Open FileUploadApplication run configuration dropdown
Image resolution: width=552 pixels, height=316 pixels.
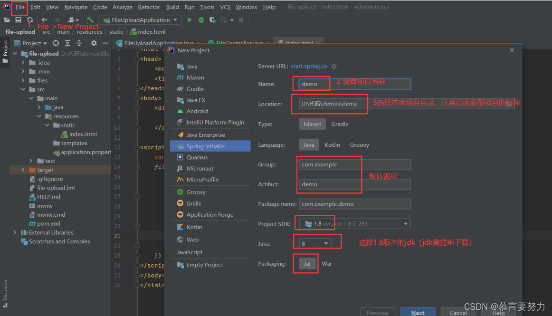pyautogui.click(x=141, y=20)
